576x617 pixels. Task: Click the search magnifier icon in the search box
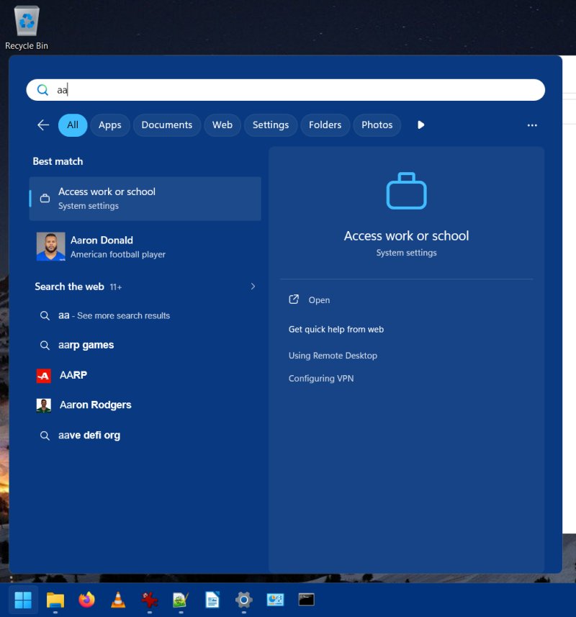point(42,90)
